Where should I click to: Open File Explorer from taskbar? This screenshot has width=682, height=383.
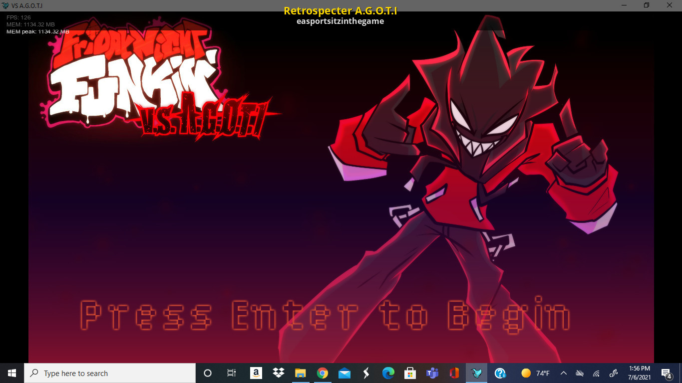pyautogui.click(x=300, y=373)
